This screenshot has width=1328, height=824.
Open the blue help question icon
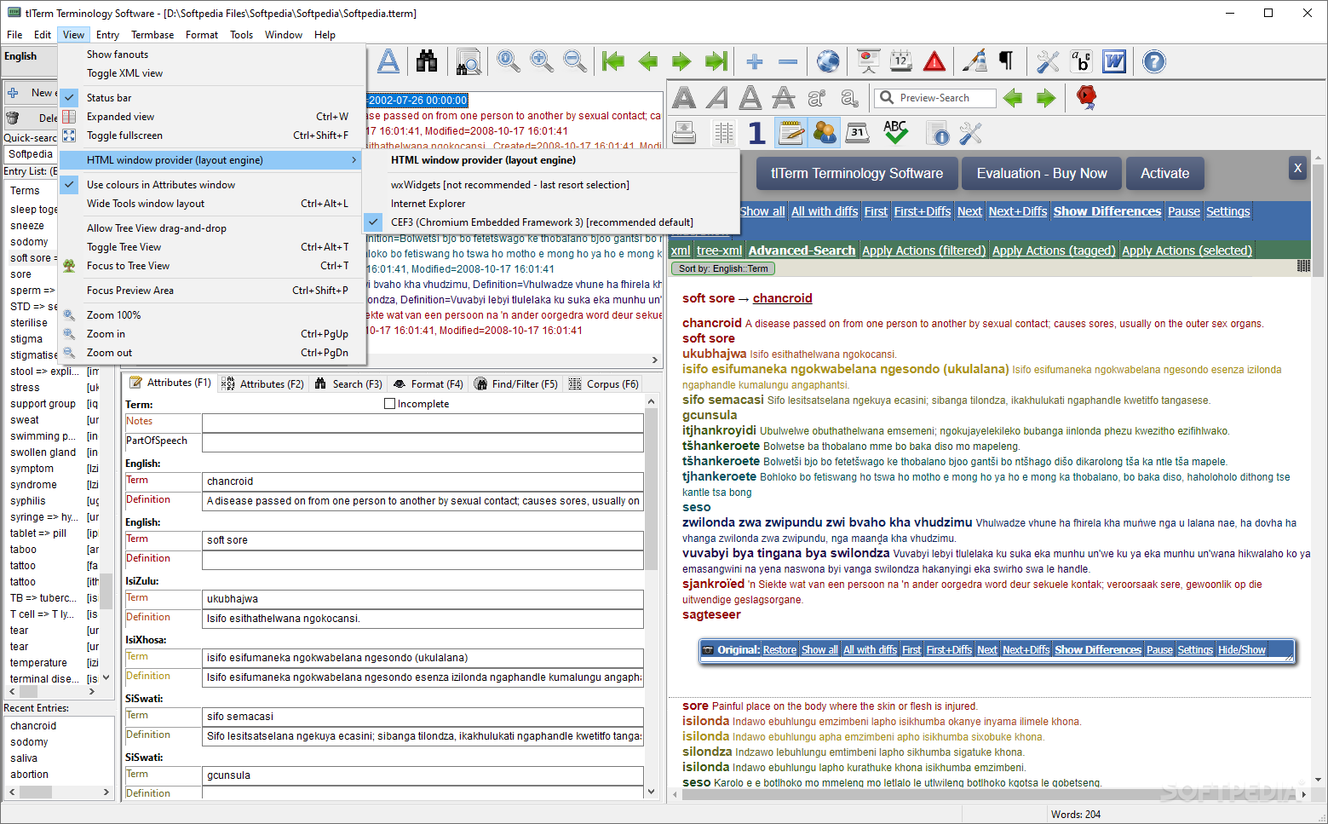tap(1154, 61)
